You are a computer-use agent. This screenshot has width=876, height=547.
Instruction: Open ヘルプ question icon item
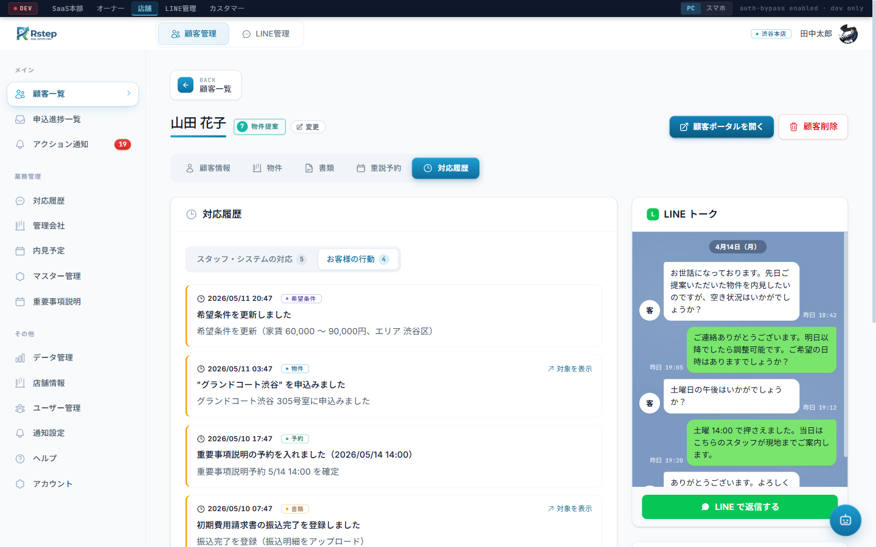pos(72,458)
